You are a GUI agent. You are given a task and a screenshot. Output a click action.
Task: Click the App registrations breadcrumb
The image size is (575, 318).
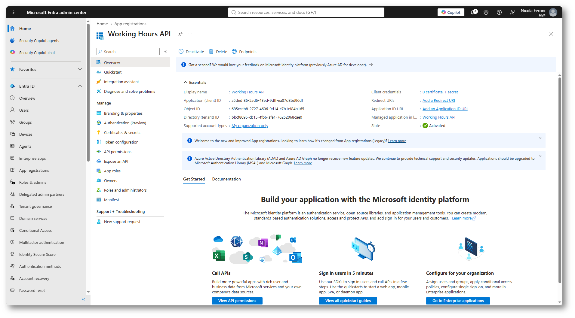coord(130,24)
